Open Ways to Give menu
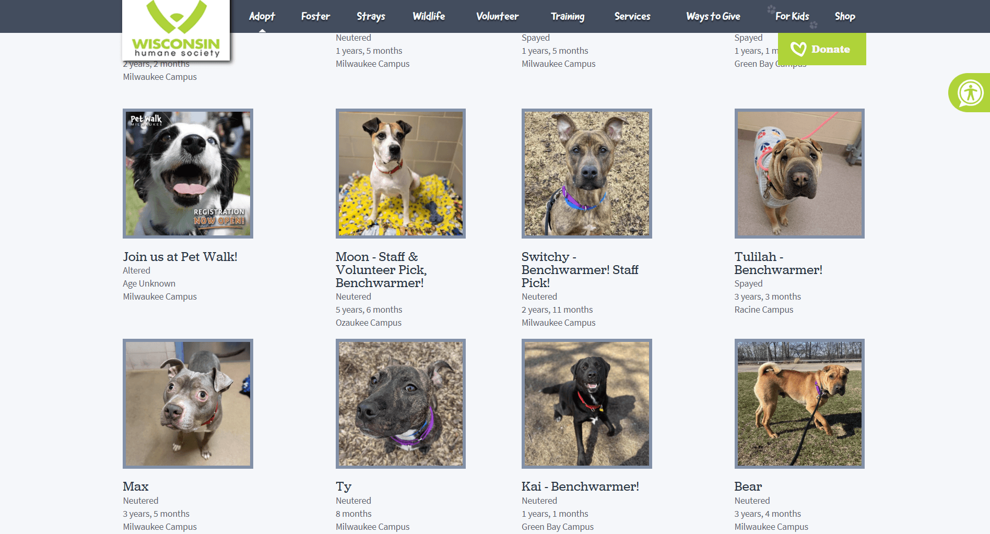Screen dimensions: 990x534 [713, 16]
